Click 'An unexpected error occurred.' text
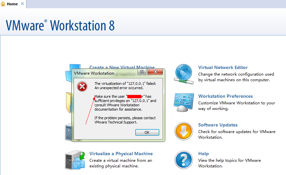This screenshot has height=175, width=286. [x=119, y=88]
